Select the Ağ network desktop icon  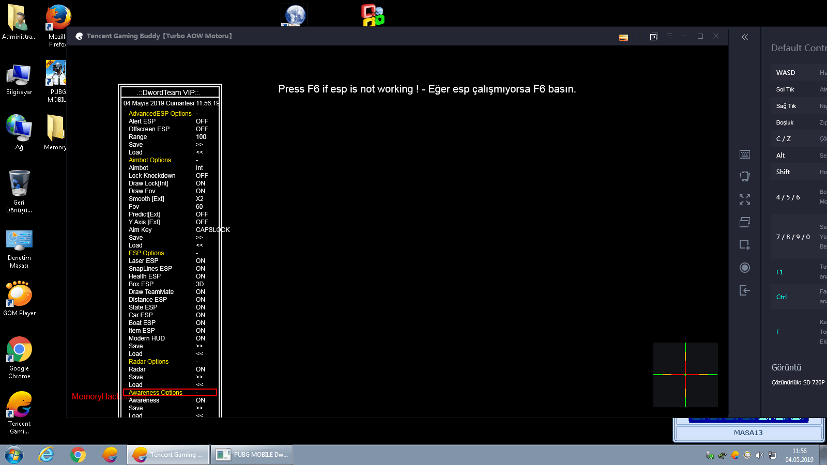click(19, 132)
